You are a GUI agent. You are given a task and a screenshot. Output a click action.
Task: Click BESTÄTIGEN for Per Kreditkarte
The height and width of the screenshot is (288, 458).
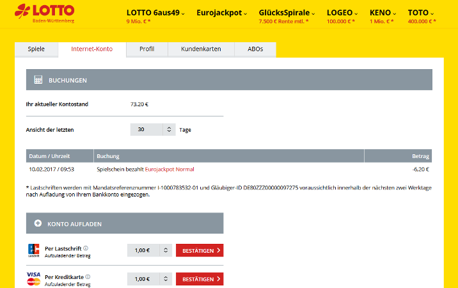pyautogui.click(x=200, y=279)
